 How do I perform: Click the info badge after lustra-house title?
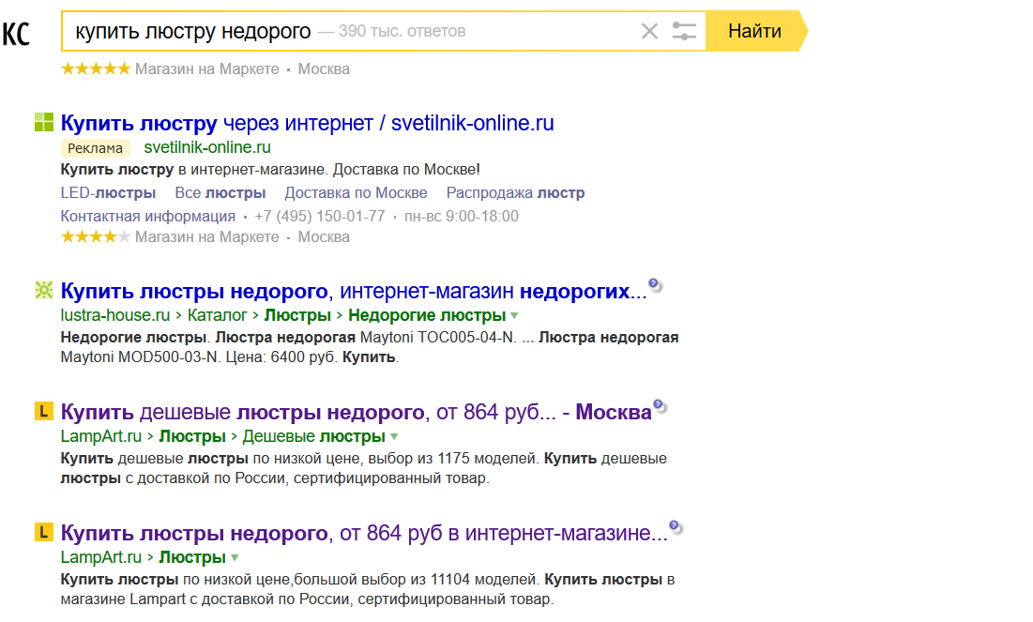coord(655,285)
